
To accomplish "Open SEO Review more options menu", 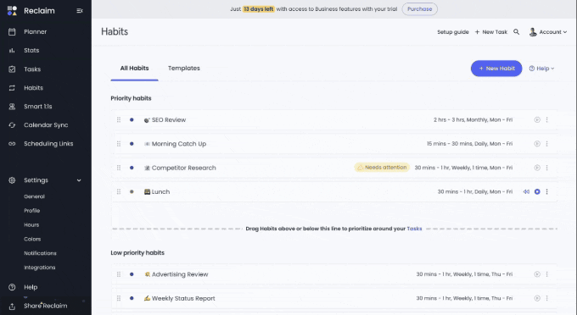I will pyautogui.click(x=546, y=119).
